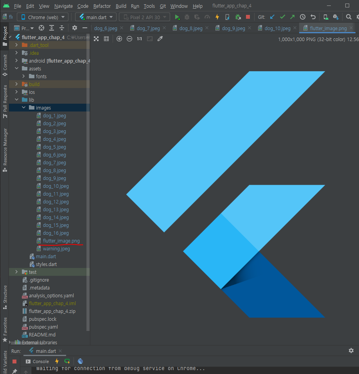Click Hot Reload lightning in Run console
The image size is (359, 374).
pyautogui.click(x=57, y=361)
